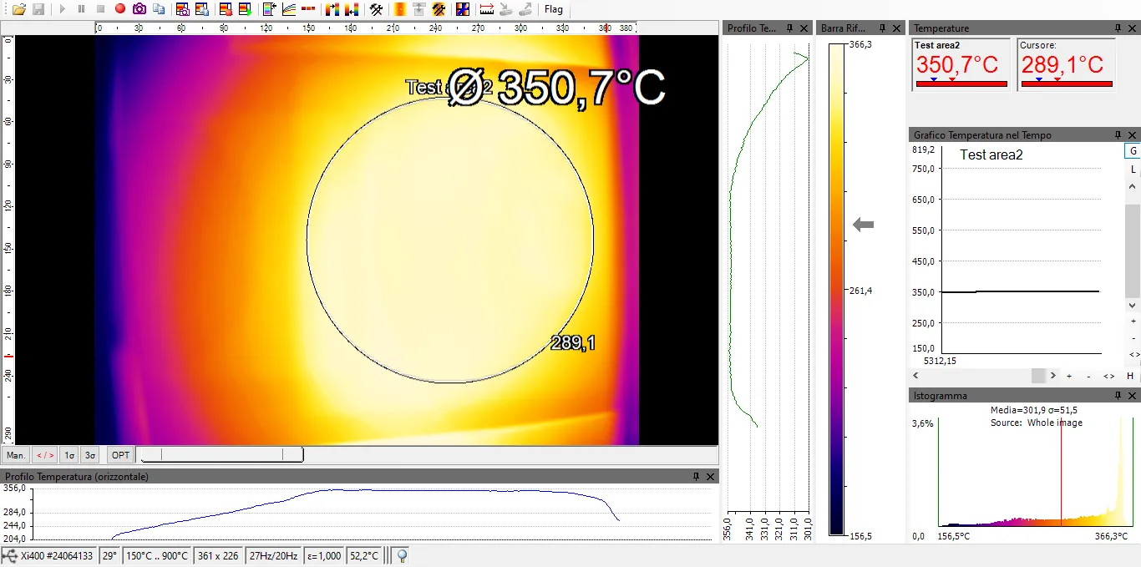This screenshot has width=1141, height=567.
Task: Click the ruler measurement icon
Action: pyautogui.click(x=487, y=9)
